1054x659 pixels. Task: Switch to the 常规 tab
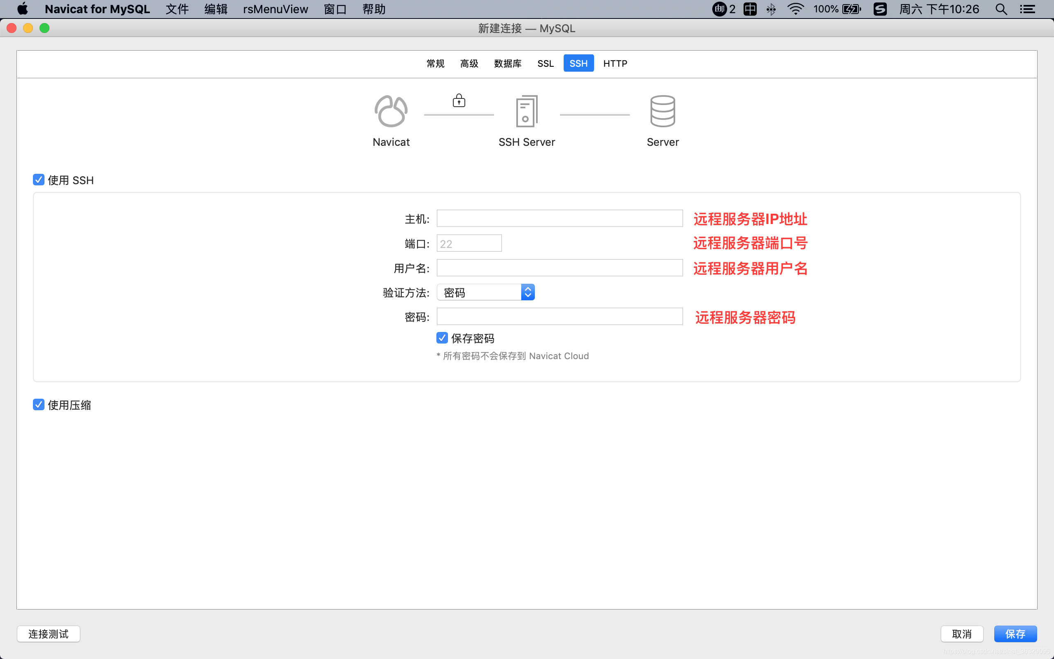436,63
